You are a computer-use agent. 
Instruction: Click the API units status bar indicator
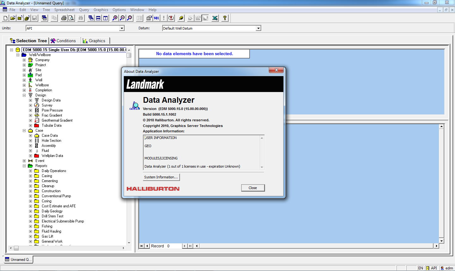coord(431,268)
